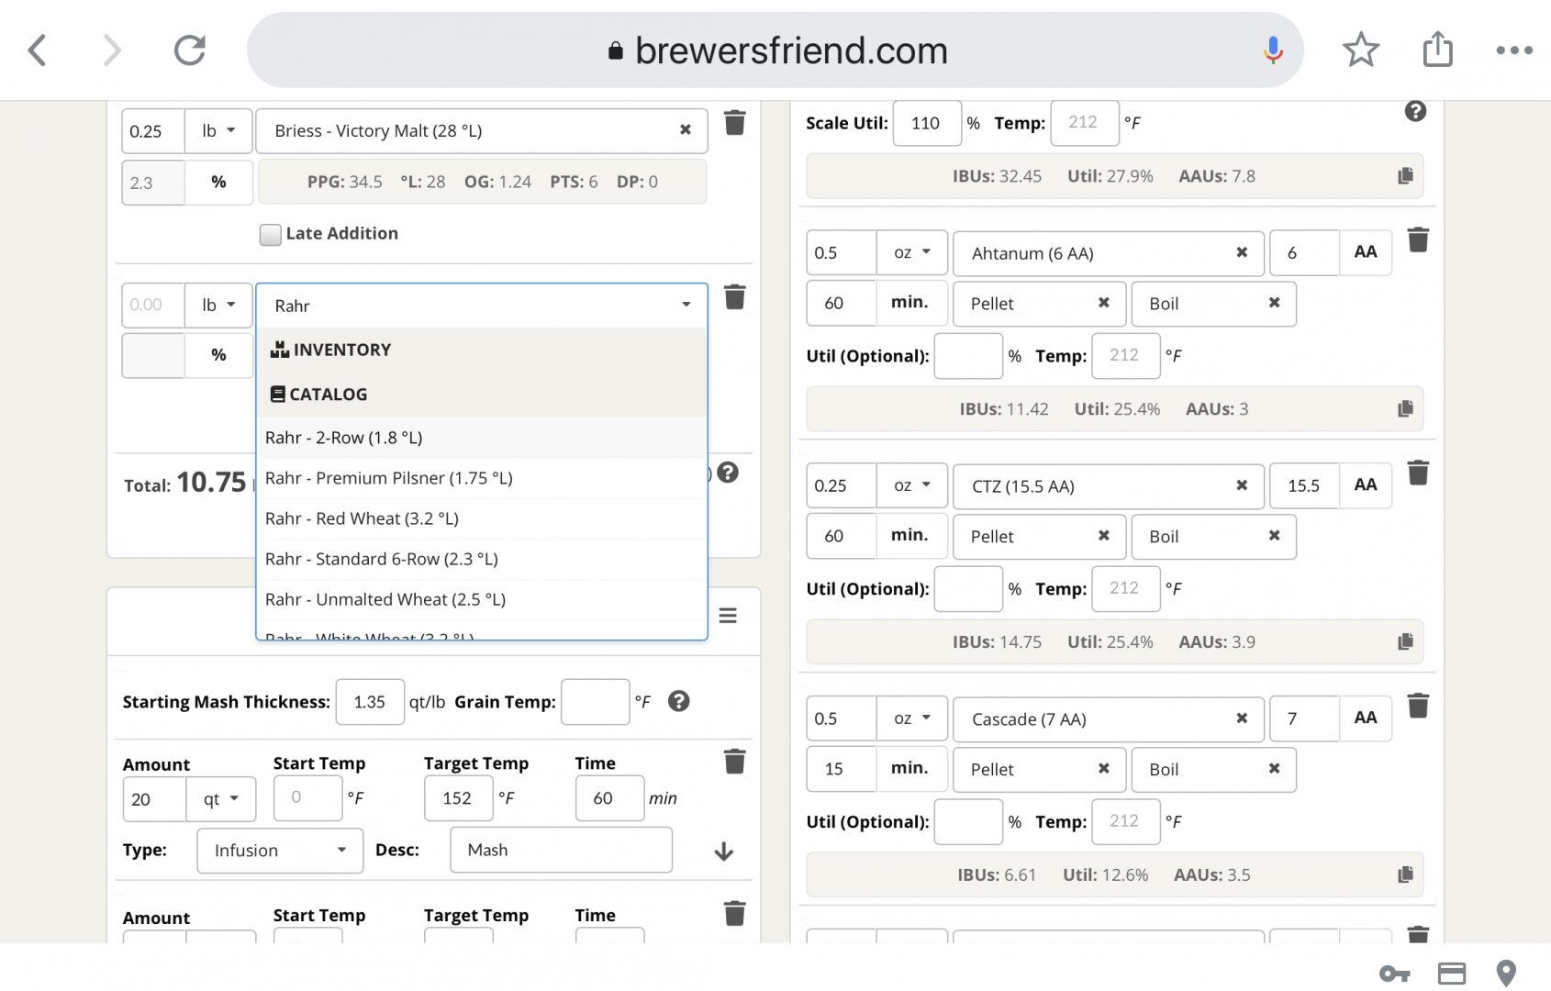Edit the mash Time 60 field
This screenshot has width=1551, height=991.
click(609, 798)
